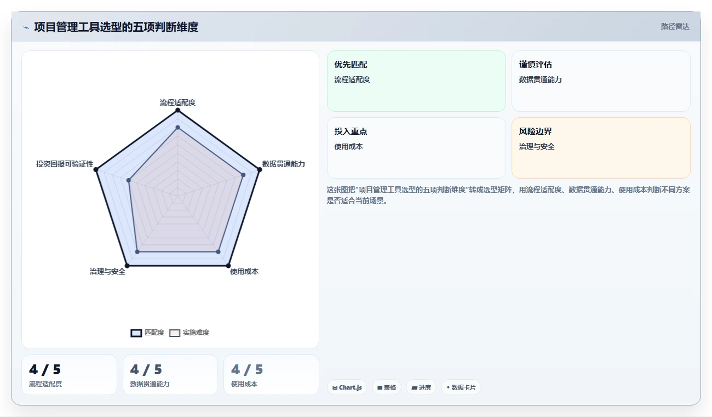Screen dimensions: 712x417
Task: Click the outer radar point at 使用成本
Action: point(228,266)
